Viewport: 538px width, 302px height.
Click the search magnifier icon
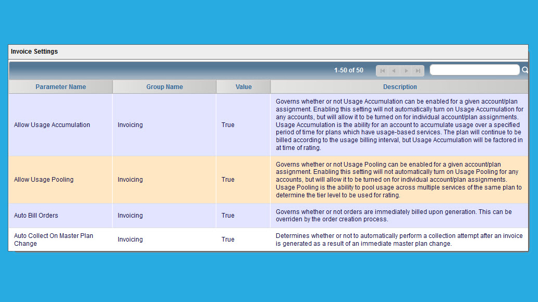pyautogui.click(x=525, y=70)
